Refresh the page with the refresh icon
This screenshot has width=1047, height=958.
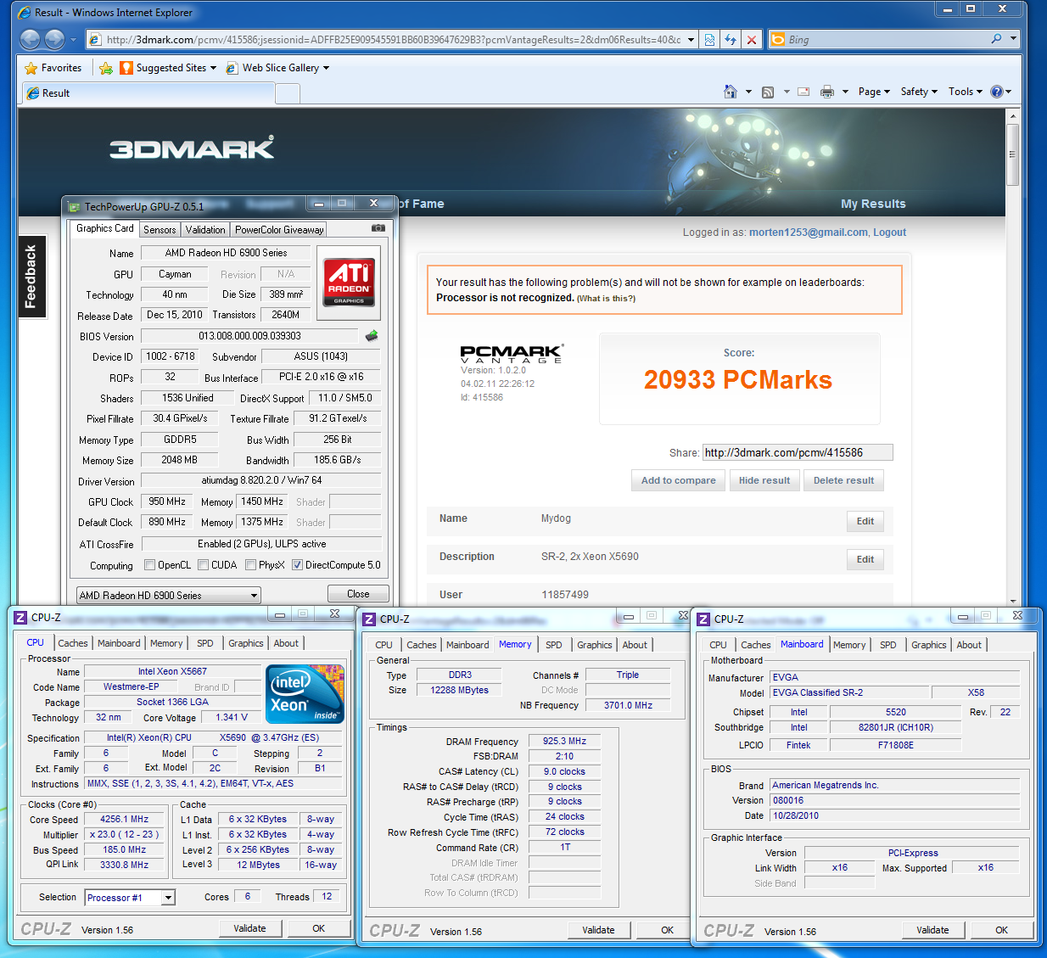tap(731, 40)
